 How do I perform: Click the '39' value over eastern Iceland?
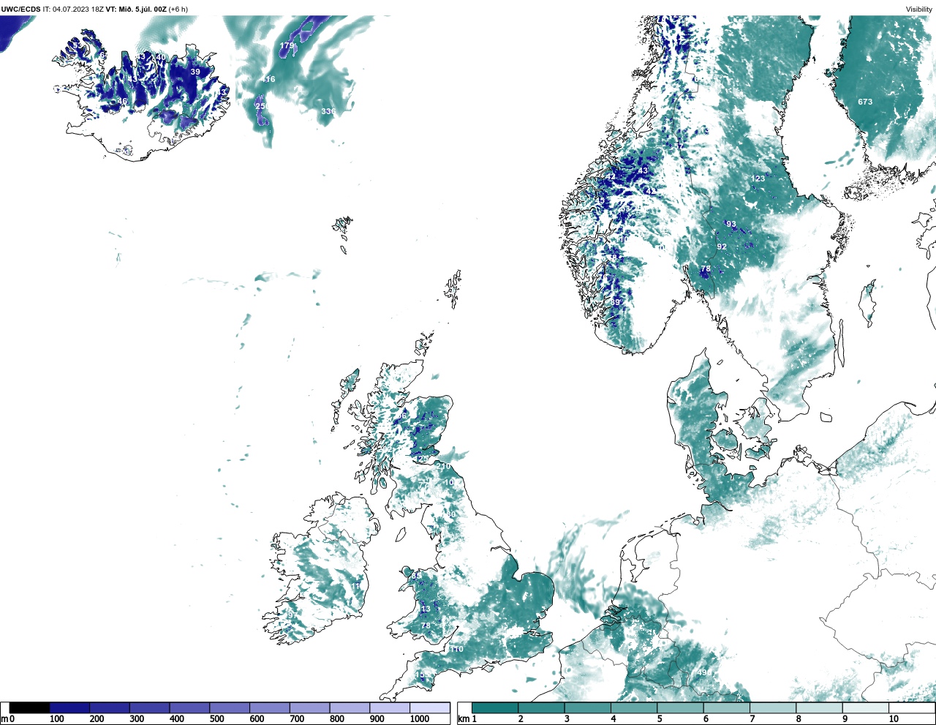[x=195, y=72]
